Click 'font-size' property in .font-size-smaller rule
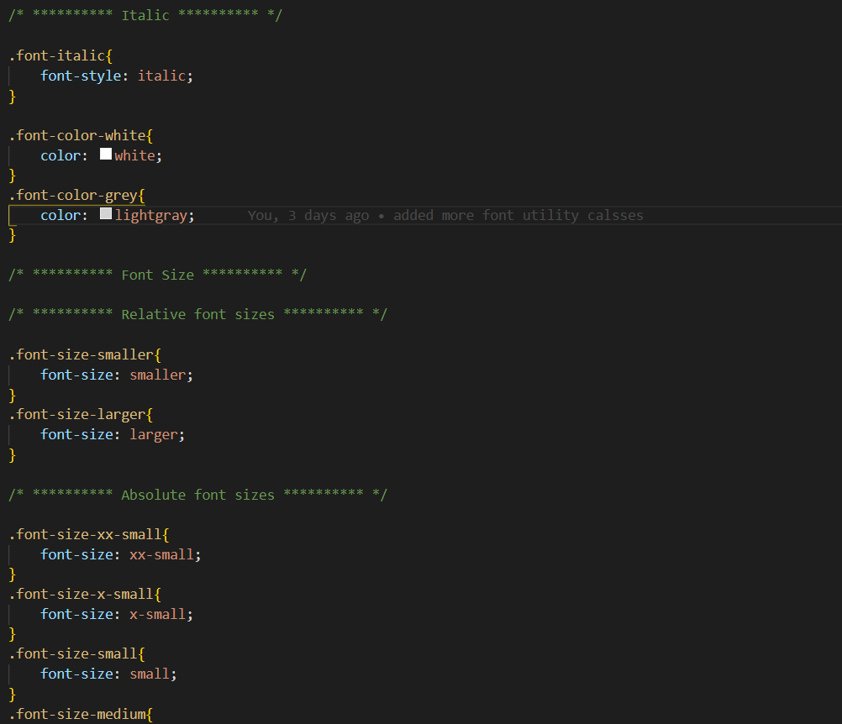This screenshot has height=724, width=842. coord(77,375)
